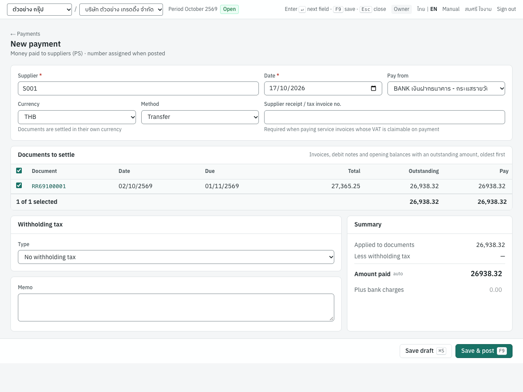Switch language to EN
523x392 pixels.
click(x=434, y=9)
